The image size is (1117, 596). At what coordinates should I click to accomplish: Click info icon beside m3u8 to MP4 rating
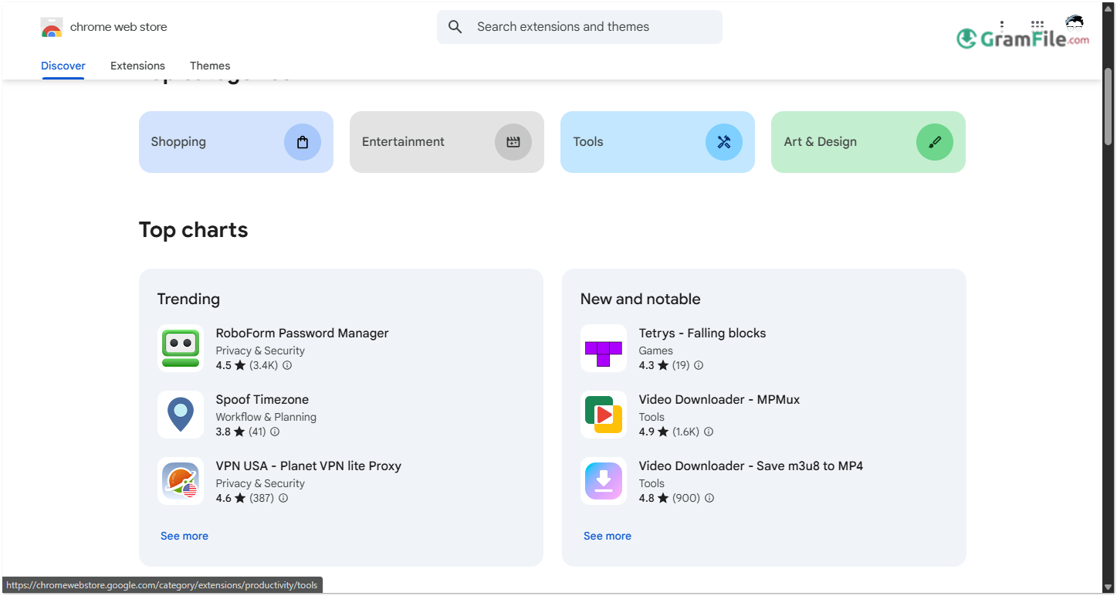coord(709,499)
